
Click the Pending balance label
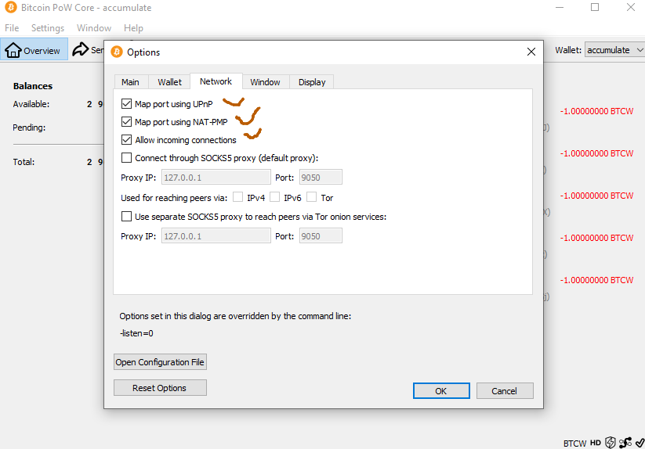29,128
